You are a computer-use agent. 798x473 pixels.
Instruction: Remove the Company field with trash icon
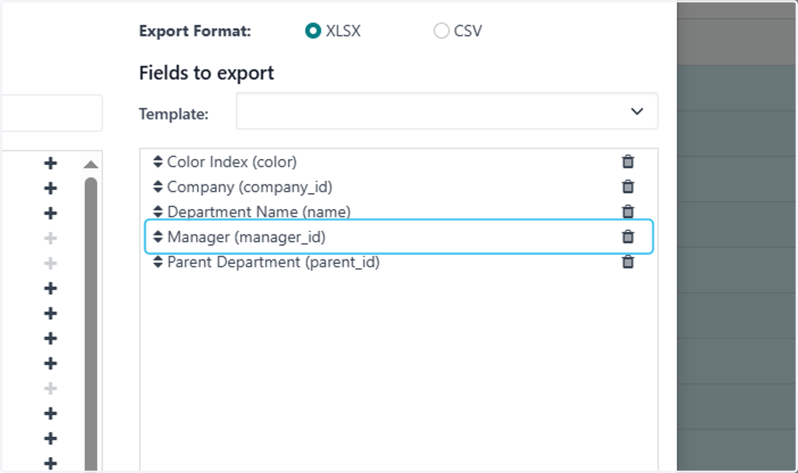[x=628, y=187]
